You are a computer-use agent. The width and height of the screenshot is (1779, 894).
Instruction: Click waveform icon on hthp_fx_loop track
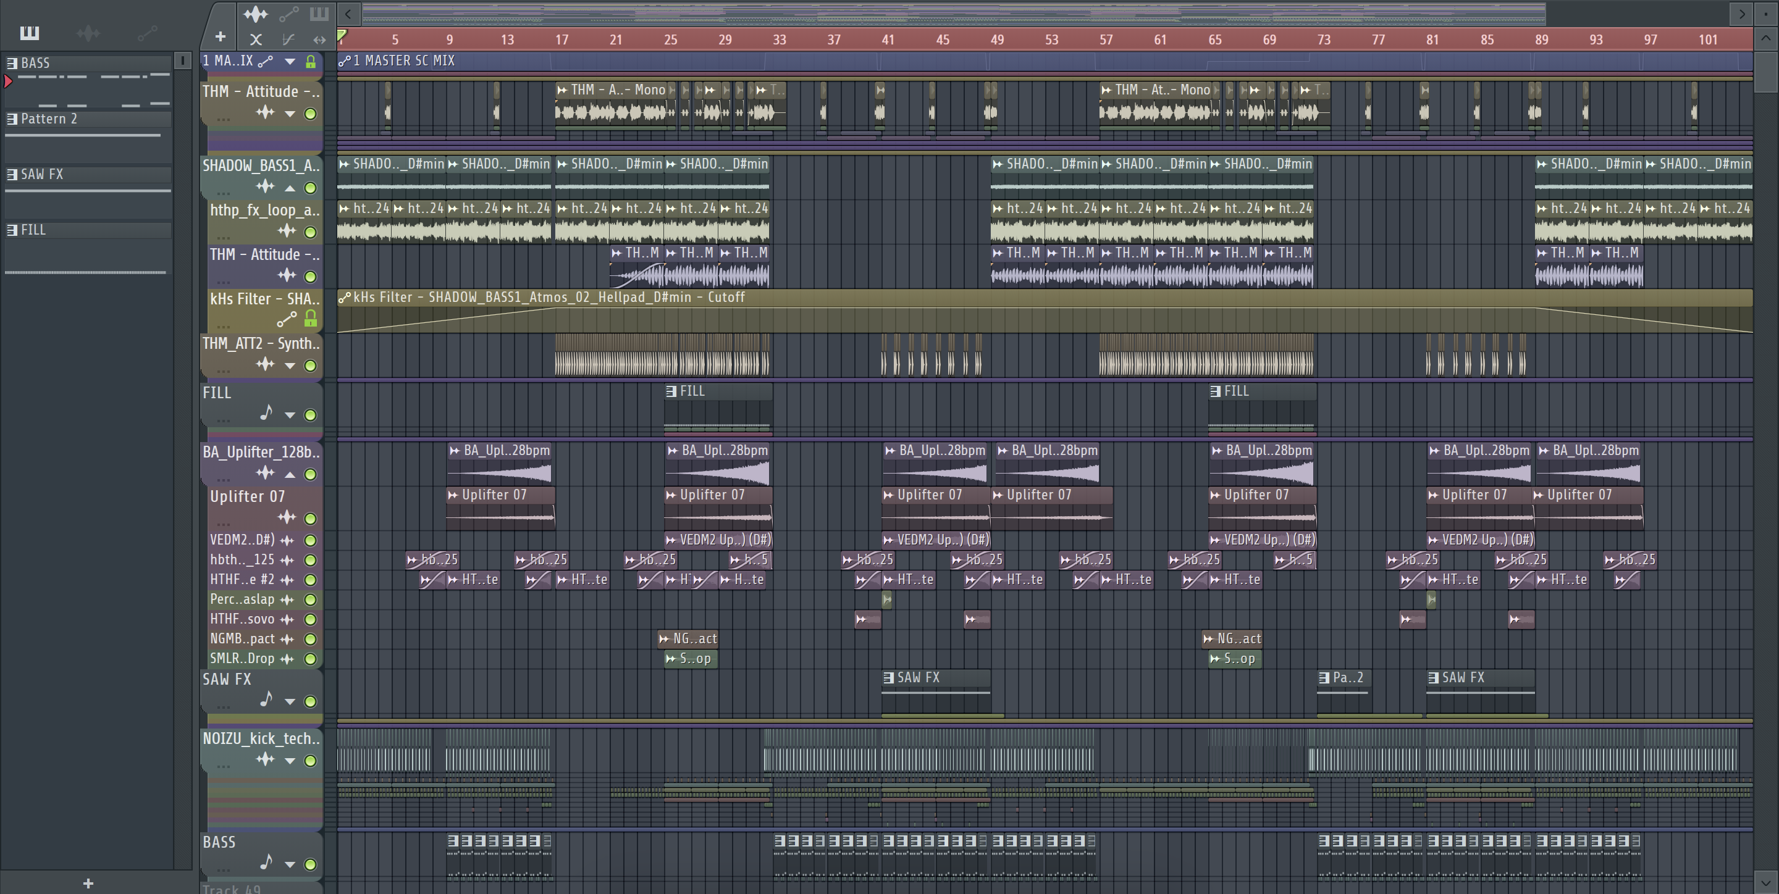tap(287, 232)
